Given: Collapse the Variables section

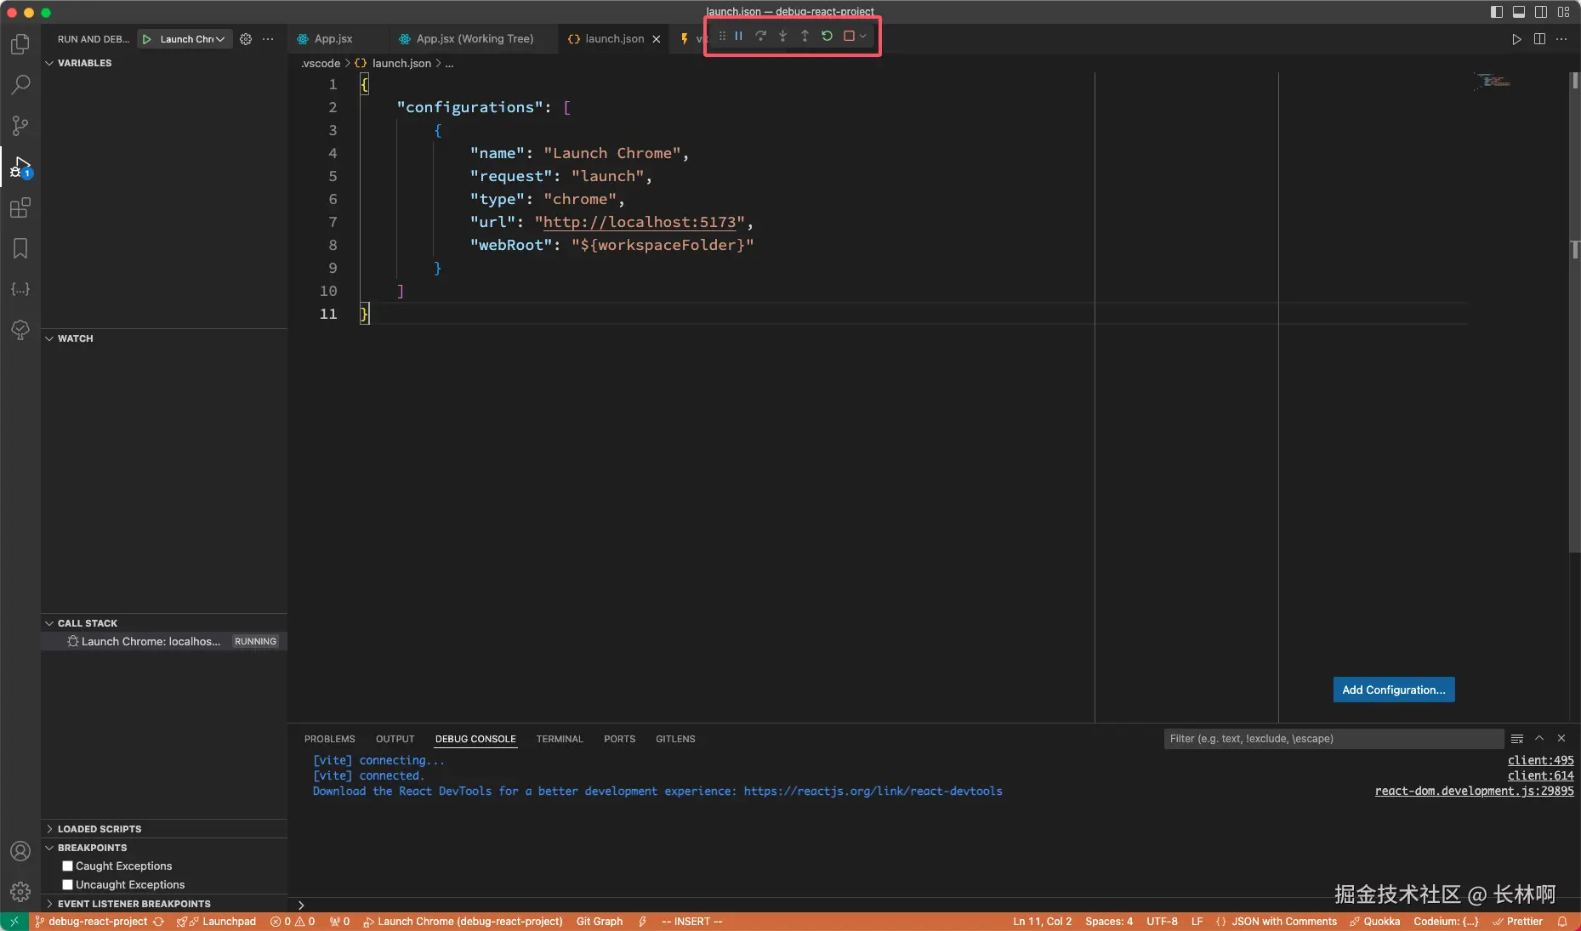Looking at the screenshot, I should (x=83, y=63).
